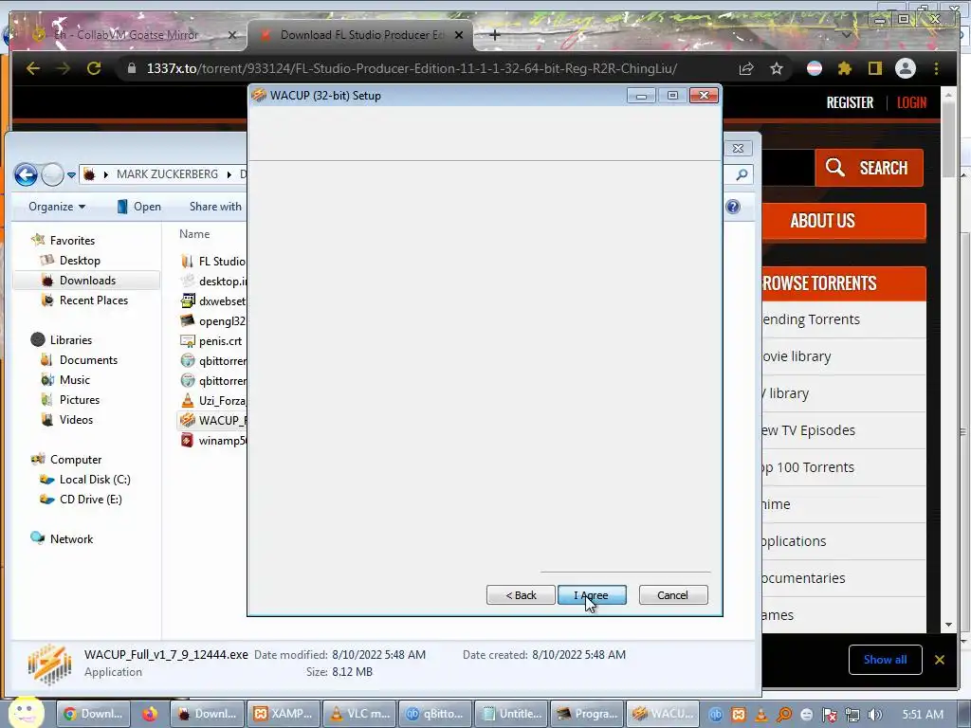Open the Movie library link

point(797,356)
